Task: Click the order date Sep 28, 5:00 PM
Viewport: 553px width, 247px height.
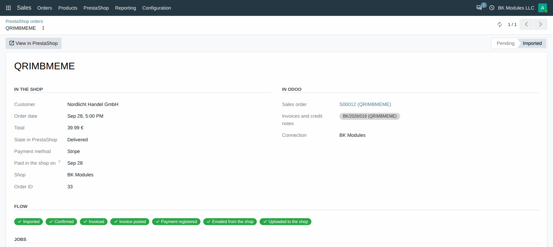Action: pos(85,116)
